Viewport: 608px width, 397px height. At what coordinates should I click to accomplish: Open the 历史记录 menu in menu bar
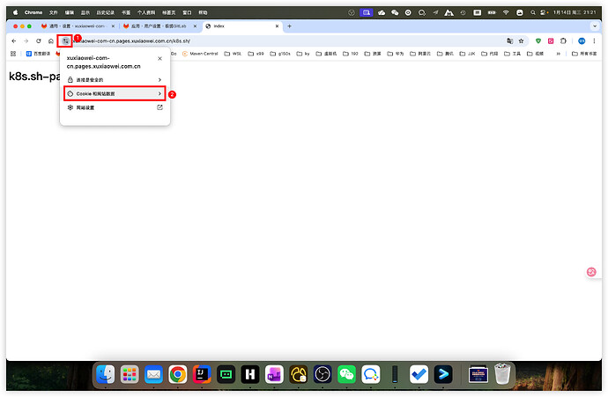104,13
